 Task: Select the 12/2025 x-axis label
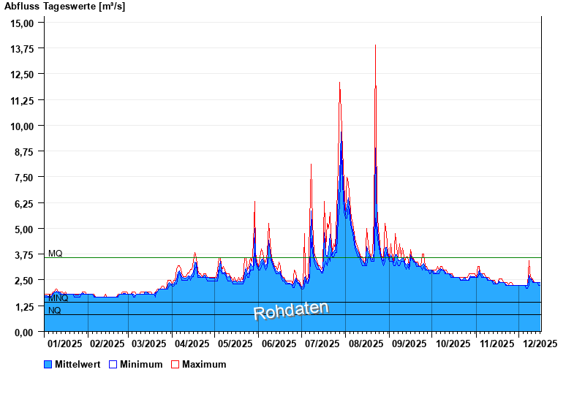tap(540, 344)
